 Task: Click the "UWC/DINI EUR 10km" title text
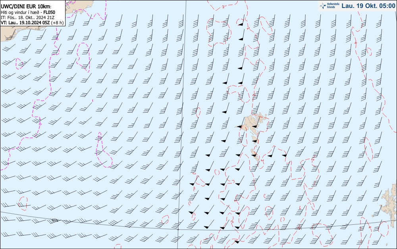click(x=26, y=6)
